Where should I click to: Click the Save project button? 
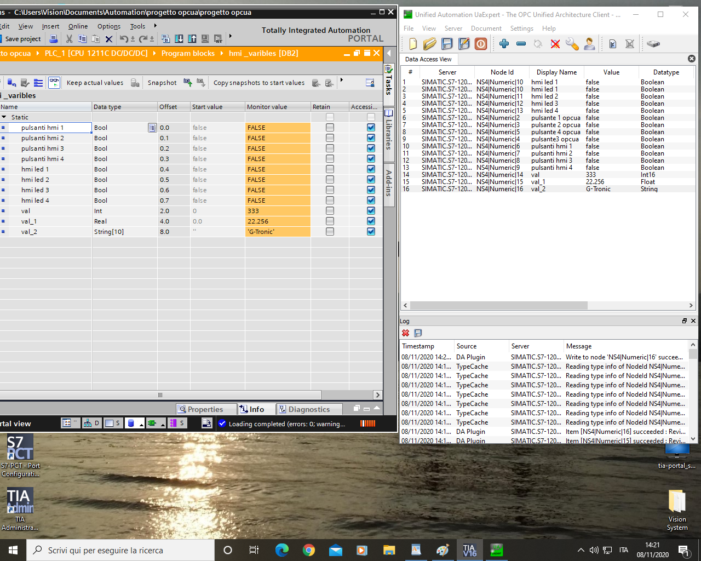coord(20,39)
